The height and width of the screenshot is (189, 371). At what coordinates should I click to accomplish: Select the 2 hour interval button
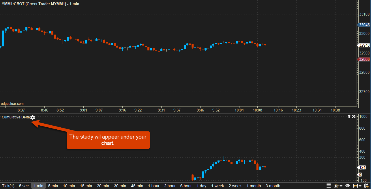tap(170, 186)
